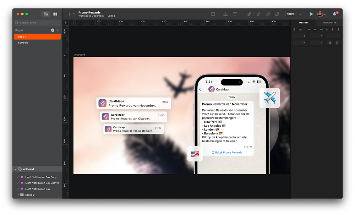The image size is (355, 215).
Task: Click the Promo Rewards document title
Action: click(x=89, y=12)
